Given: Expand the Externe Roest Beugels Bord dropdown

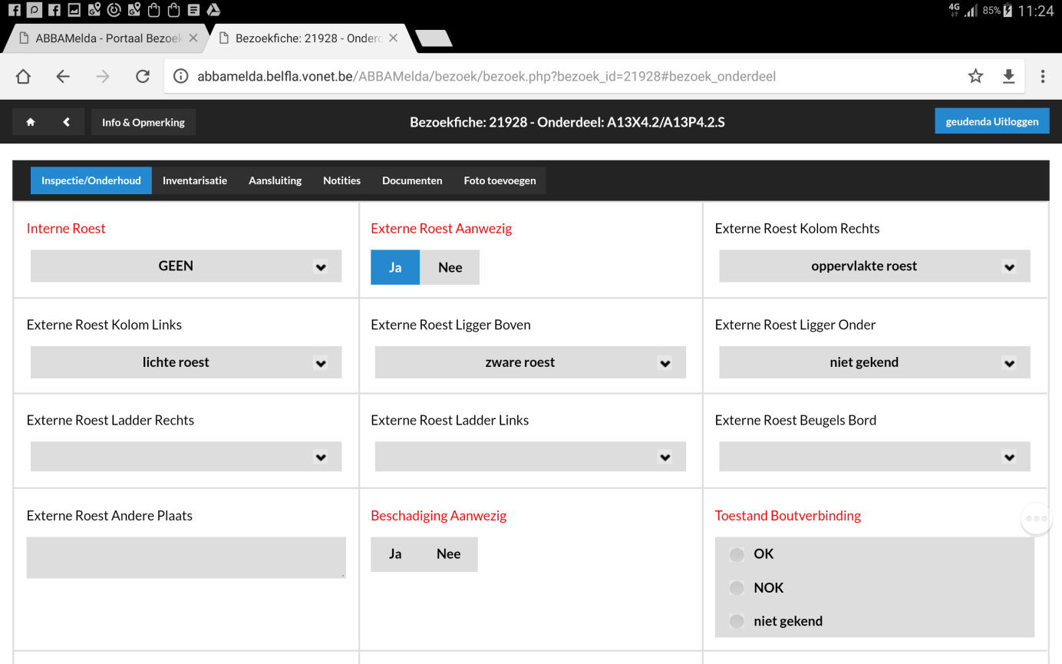Looking at the screenshot, I should [875, 457].
